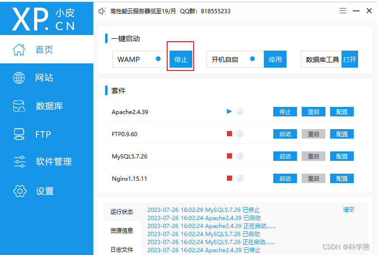Click the 数据库工具 selection box
This screenshot has height=255, width=377.
point(321,59)
